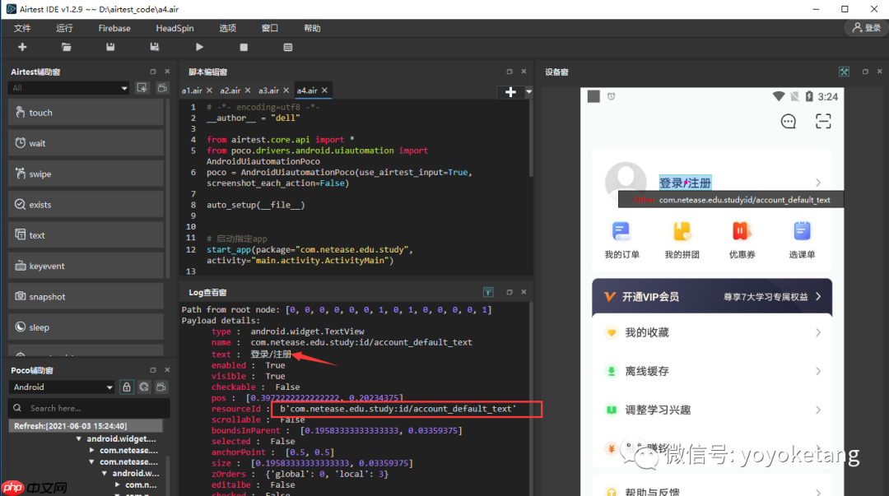Click the touch command button
Image resolution: width=889 pixels, height=496 pixels.
click(x=86, y=113)
